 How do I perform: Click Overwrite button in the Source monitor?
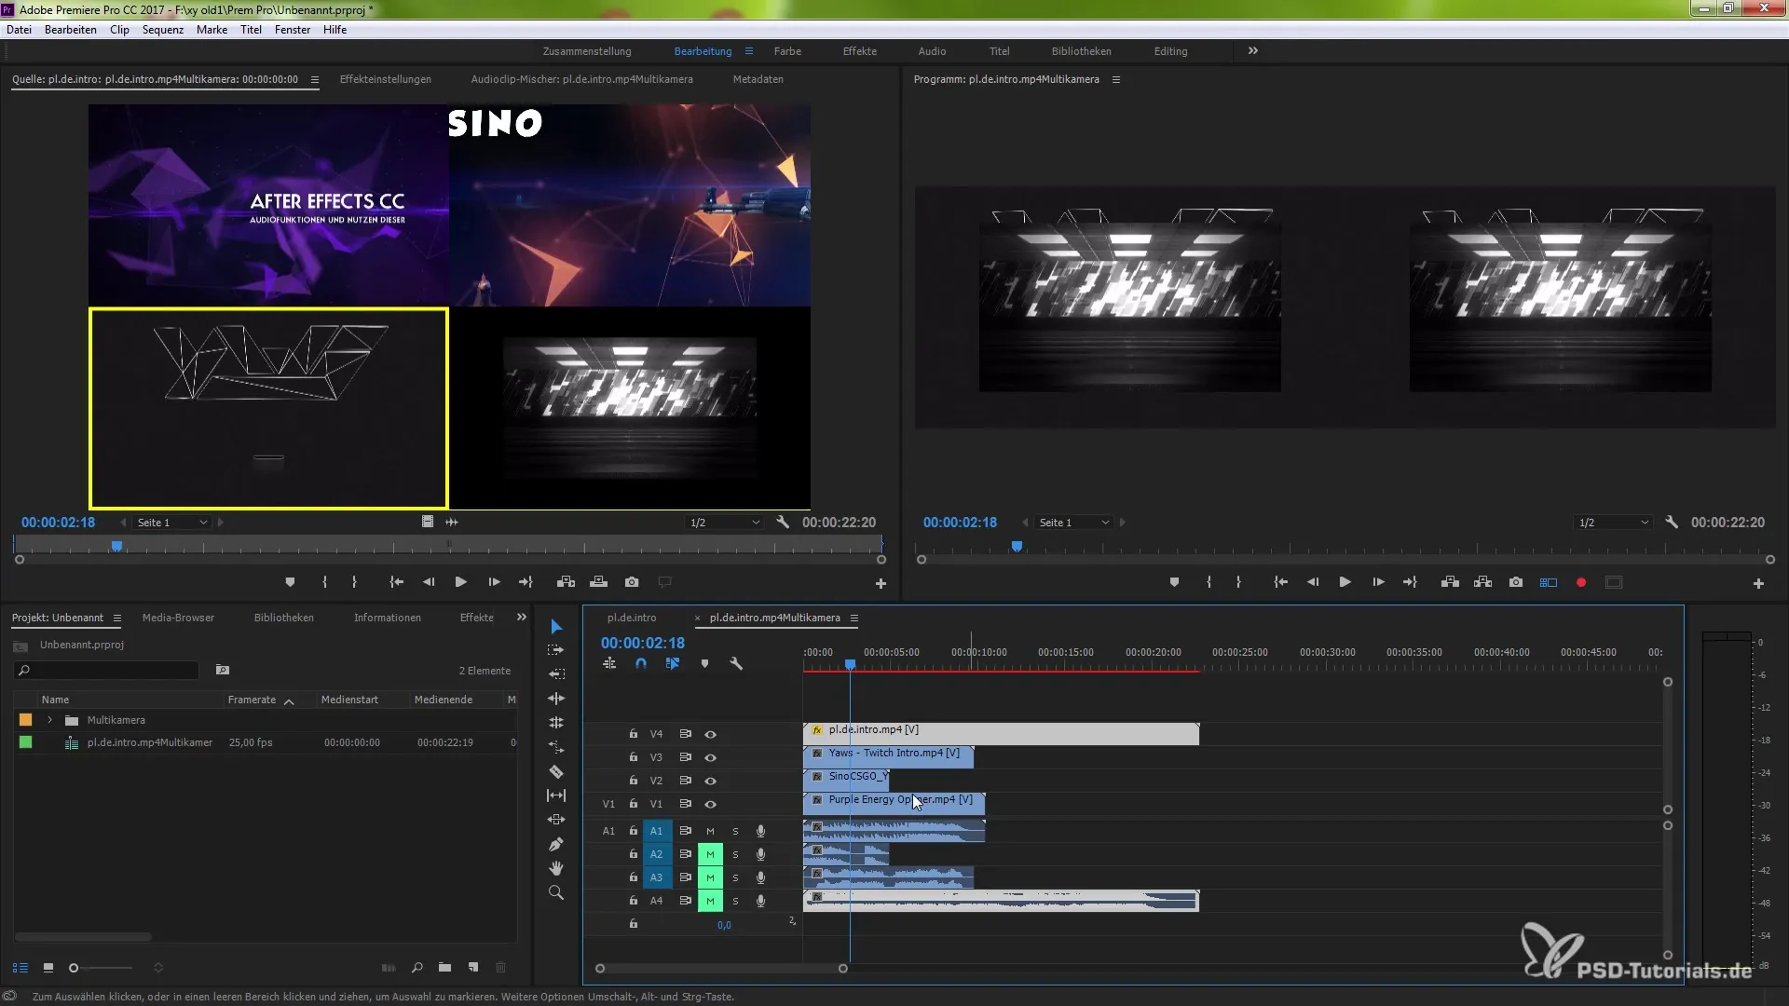click(599, 582)
